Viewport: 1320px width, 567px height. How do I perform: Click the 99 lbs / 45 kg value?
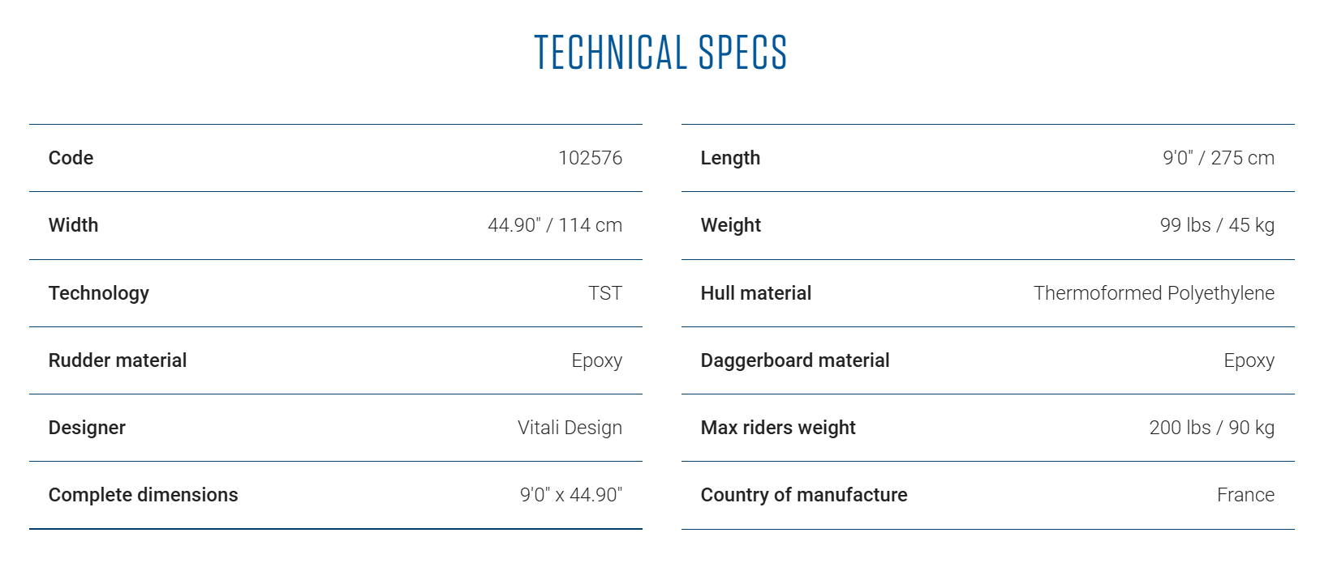pyautogui.click(x=1217, y=225)
